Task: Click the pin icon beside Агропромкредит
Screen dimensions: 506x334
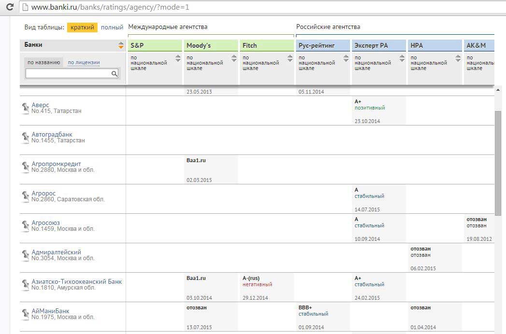Action: point(26,167)
